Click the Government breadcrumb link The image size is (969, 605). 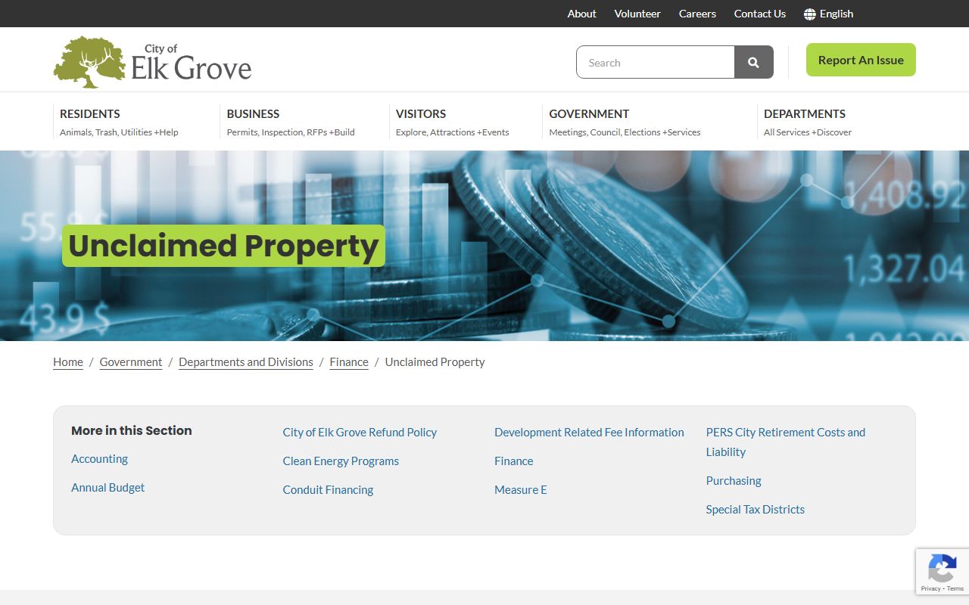[131, 362]
